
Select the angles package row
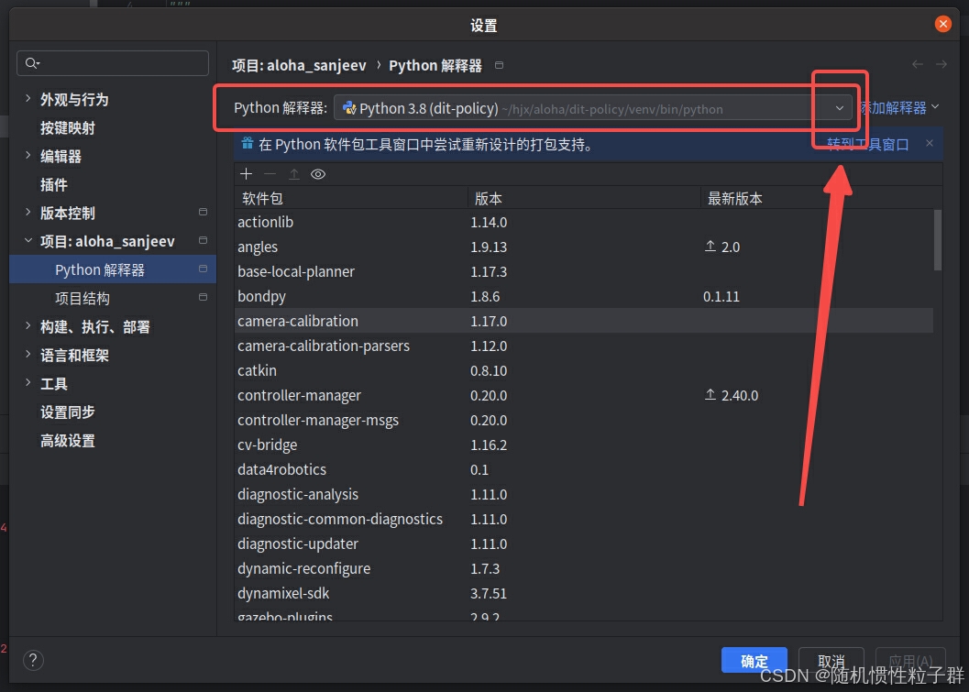coord(583,247)
